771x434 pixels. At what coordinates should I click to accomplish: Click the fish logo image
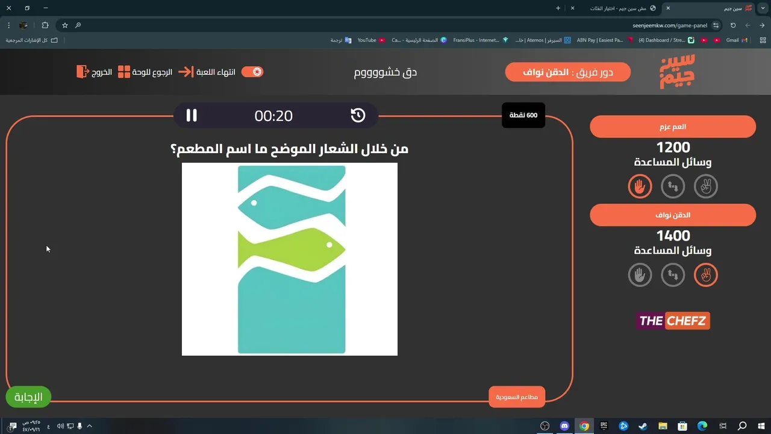pos(290,259)
